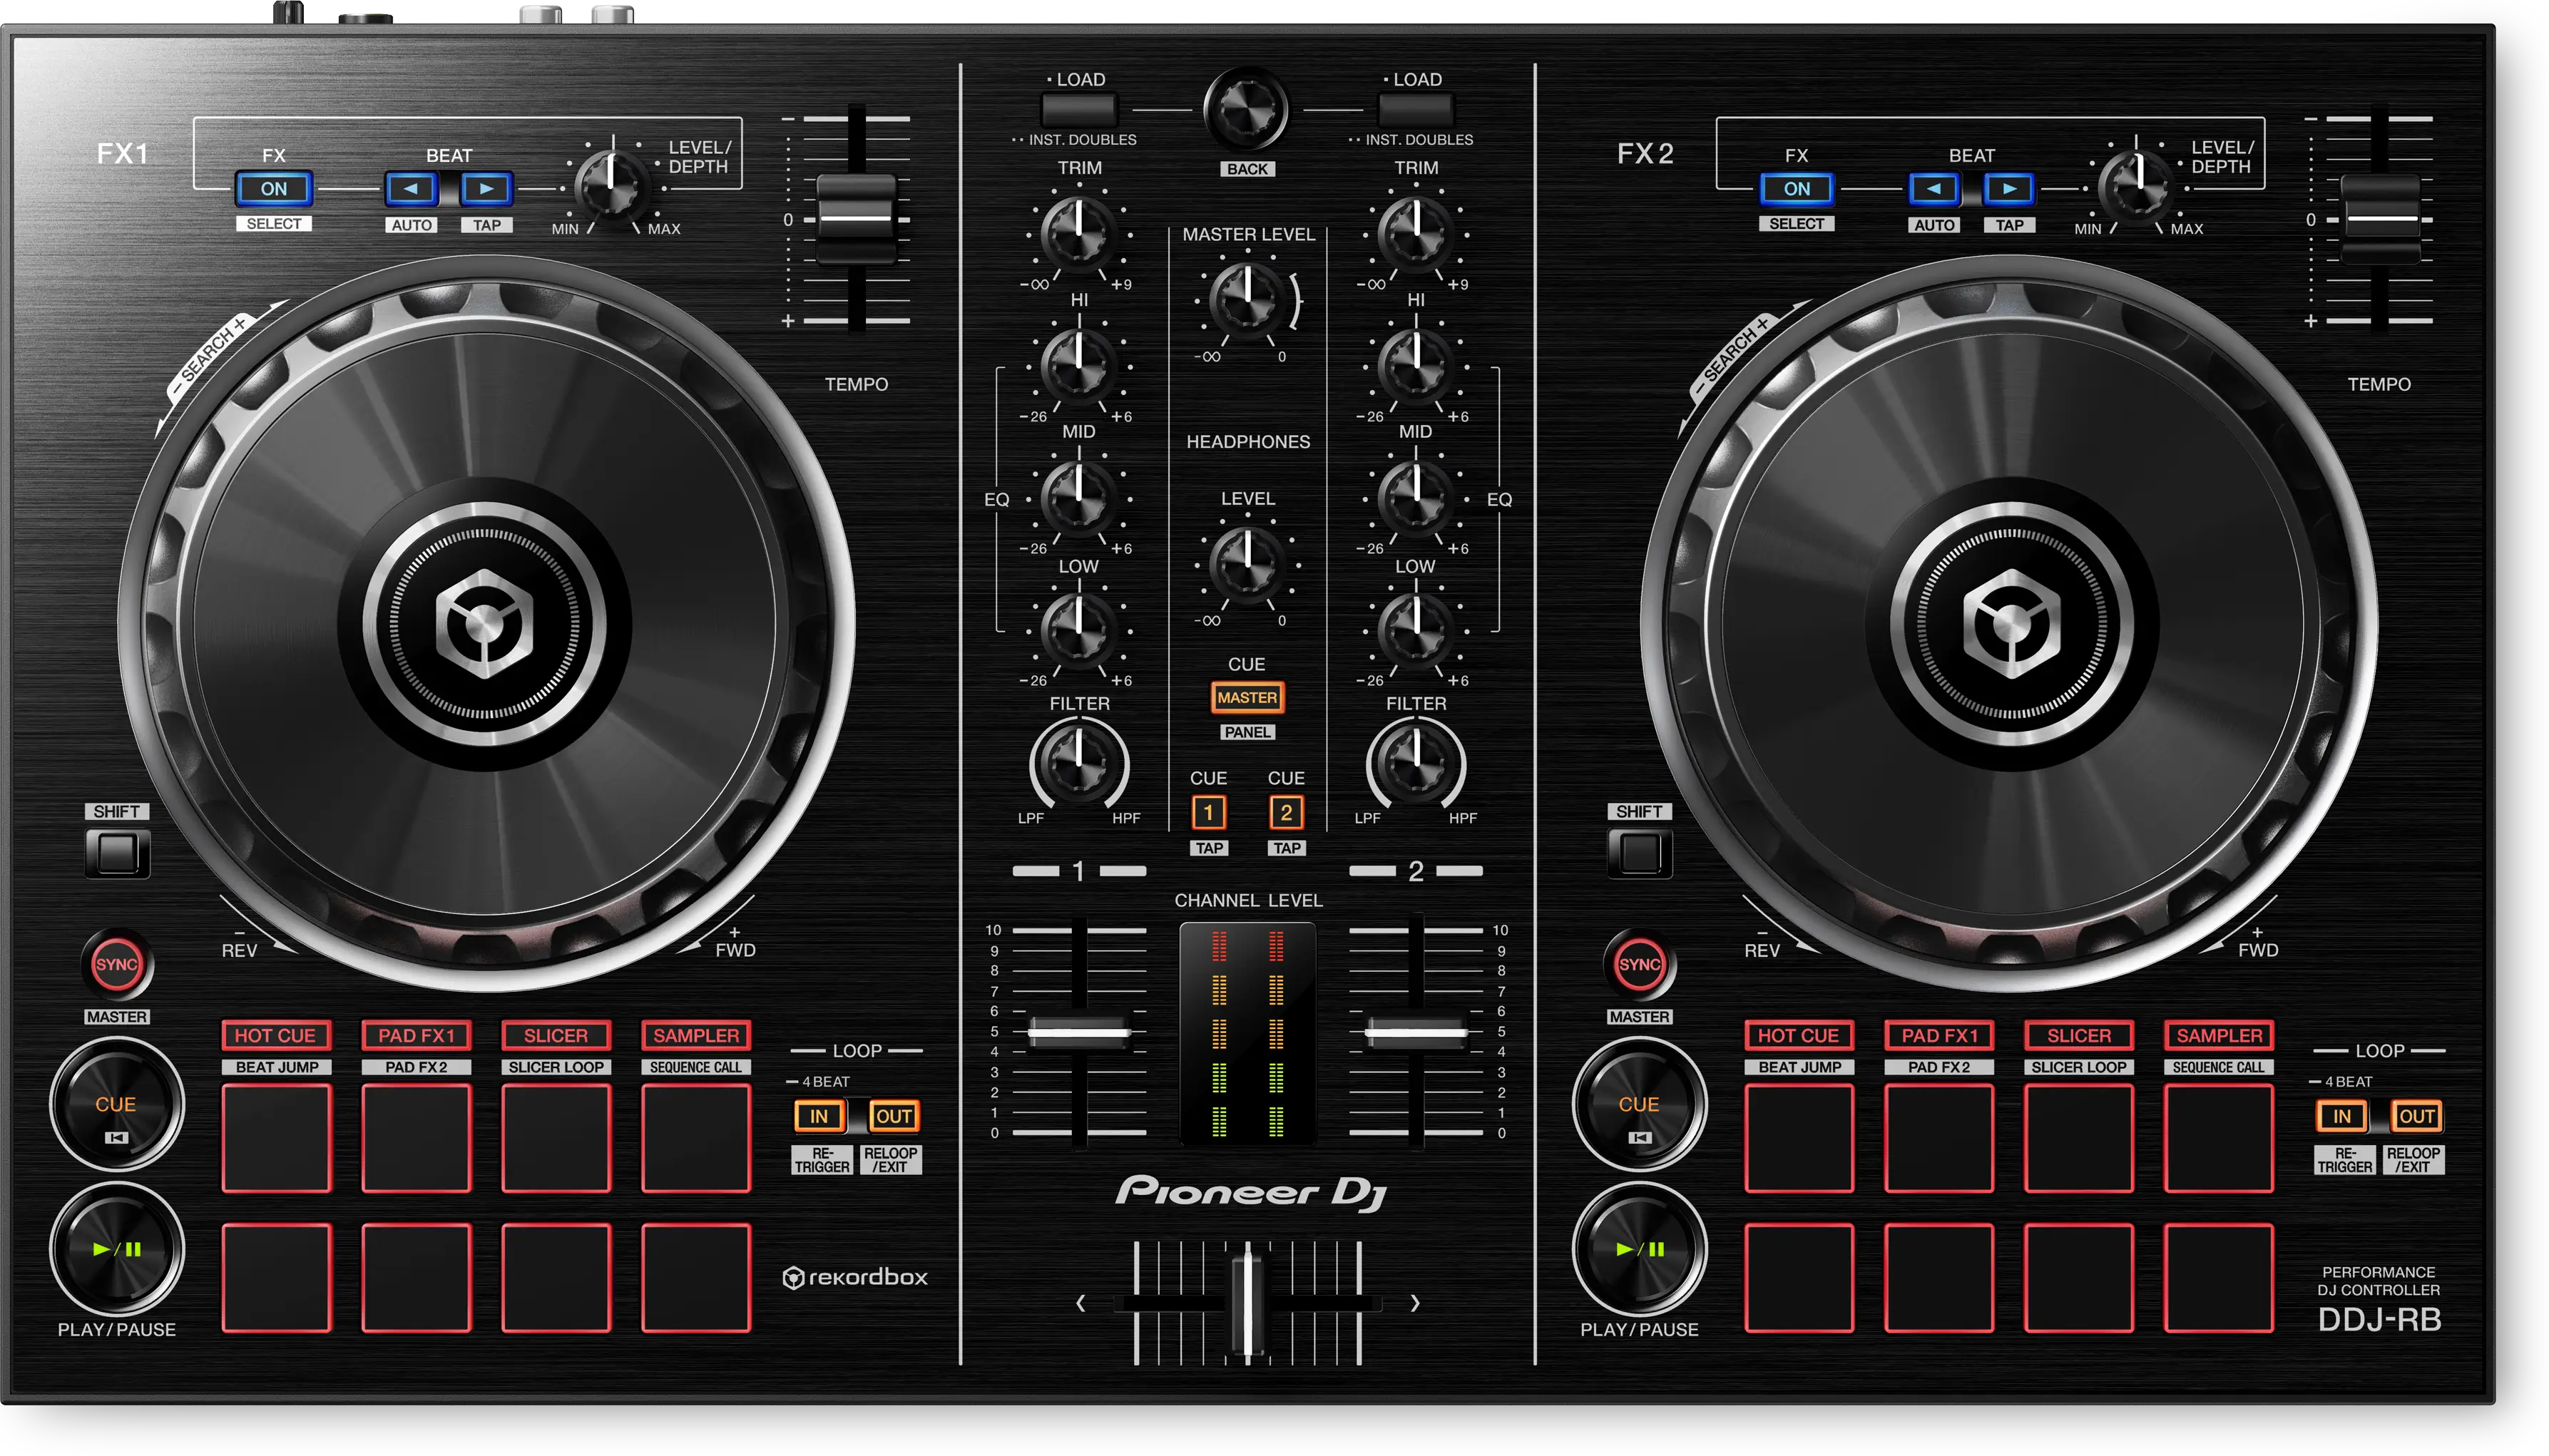Click FX1 beat right arrow button
The image size is (2549, 1456).
point(486,189)
